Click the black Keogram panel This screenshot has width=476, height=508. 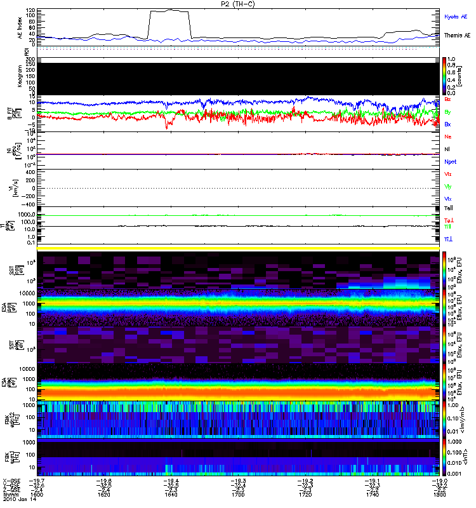pyautogui.click(x=238, y=79)
